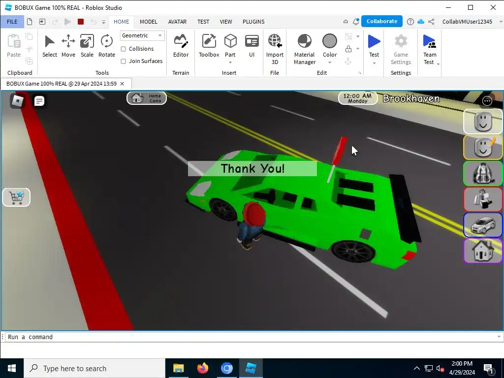504x378 pixels.
Task: Open the vehicles car button
Action: click(483, 225)
